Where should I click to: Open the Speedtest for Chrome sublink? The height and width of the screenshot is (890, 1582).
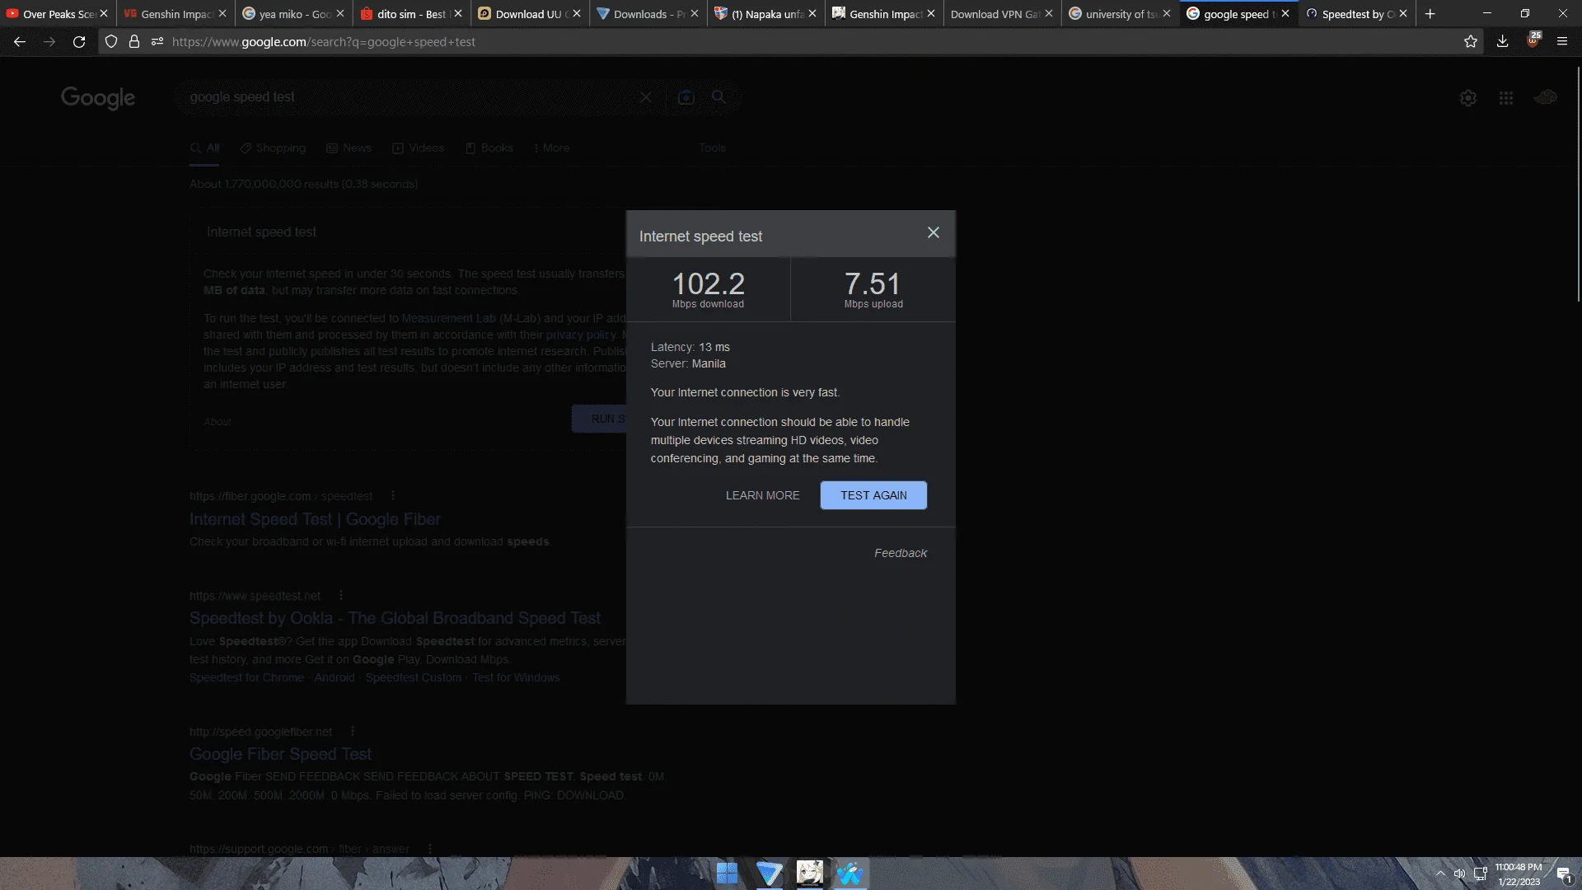click(x=246, y=678)
